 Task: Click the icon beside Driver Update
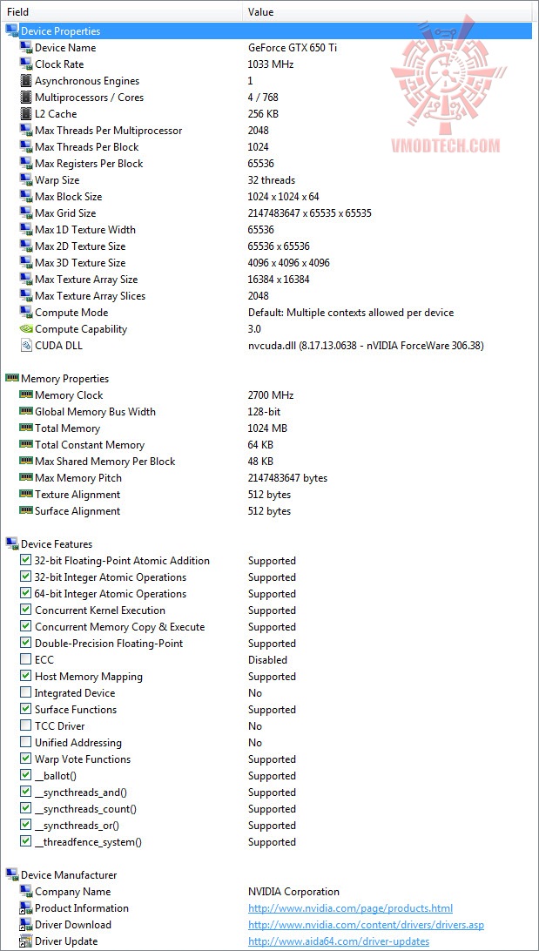click(x=26, y=941)
